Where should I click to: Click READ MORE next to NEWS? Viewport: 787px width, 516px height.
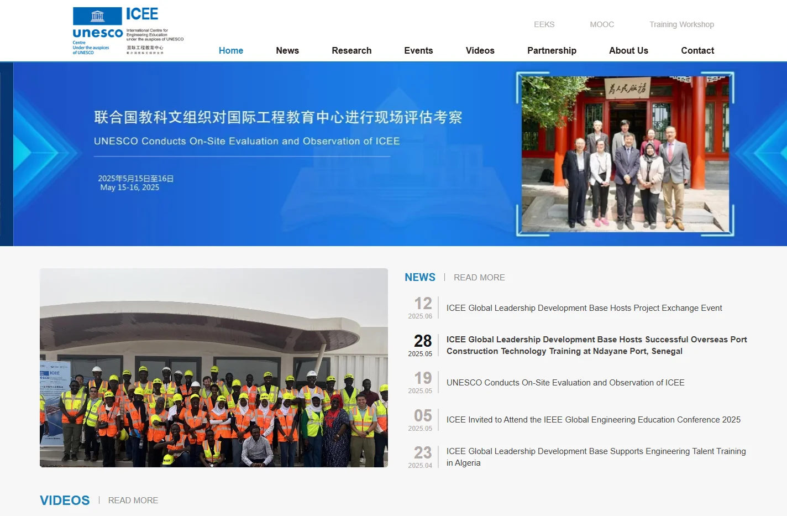(x=479, y=278)
